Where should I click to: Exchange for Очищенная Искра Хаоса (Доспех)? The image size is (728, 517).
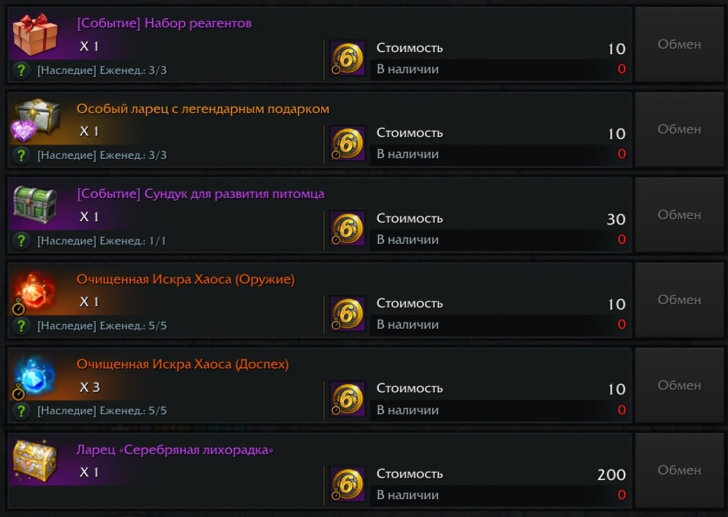click(679, 386)
